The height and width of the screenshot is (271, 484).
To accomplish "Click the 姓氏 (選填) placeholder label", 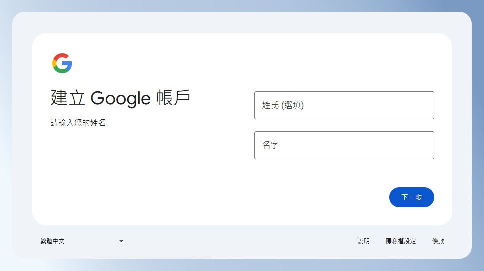I will tap(283, 105).
